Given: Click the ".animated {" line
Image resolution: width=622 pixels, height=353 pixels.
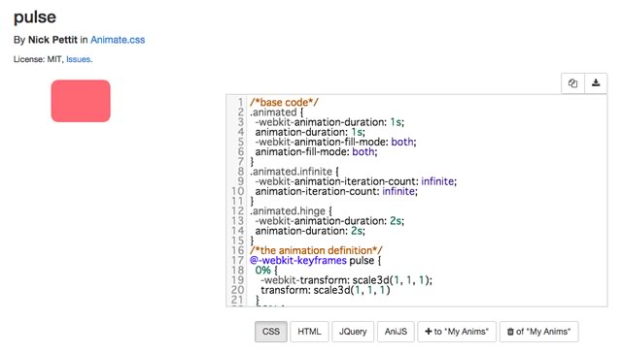Looking at the screenshot, I should pos(276,112).
